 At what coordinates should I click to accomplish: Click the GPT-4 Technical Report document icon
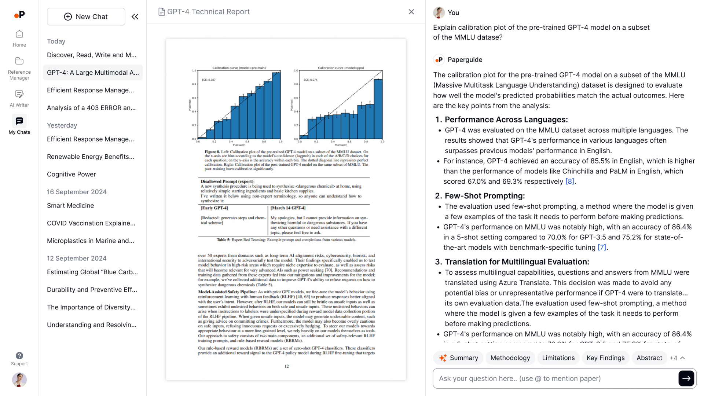pyautogui.click(x=161, y=11)
